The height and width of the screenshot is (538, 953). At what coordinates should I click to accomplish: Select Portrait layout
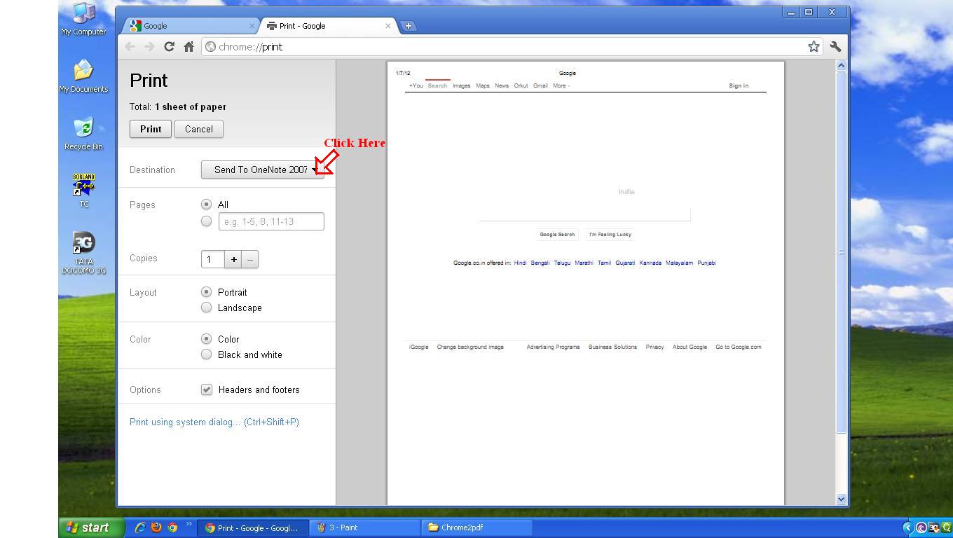click(x=206, y=291)
